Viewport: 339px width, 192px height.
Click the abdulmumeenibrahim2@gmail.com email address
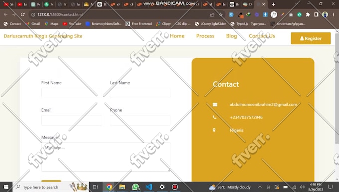263,104
